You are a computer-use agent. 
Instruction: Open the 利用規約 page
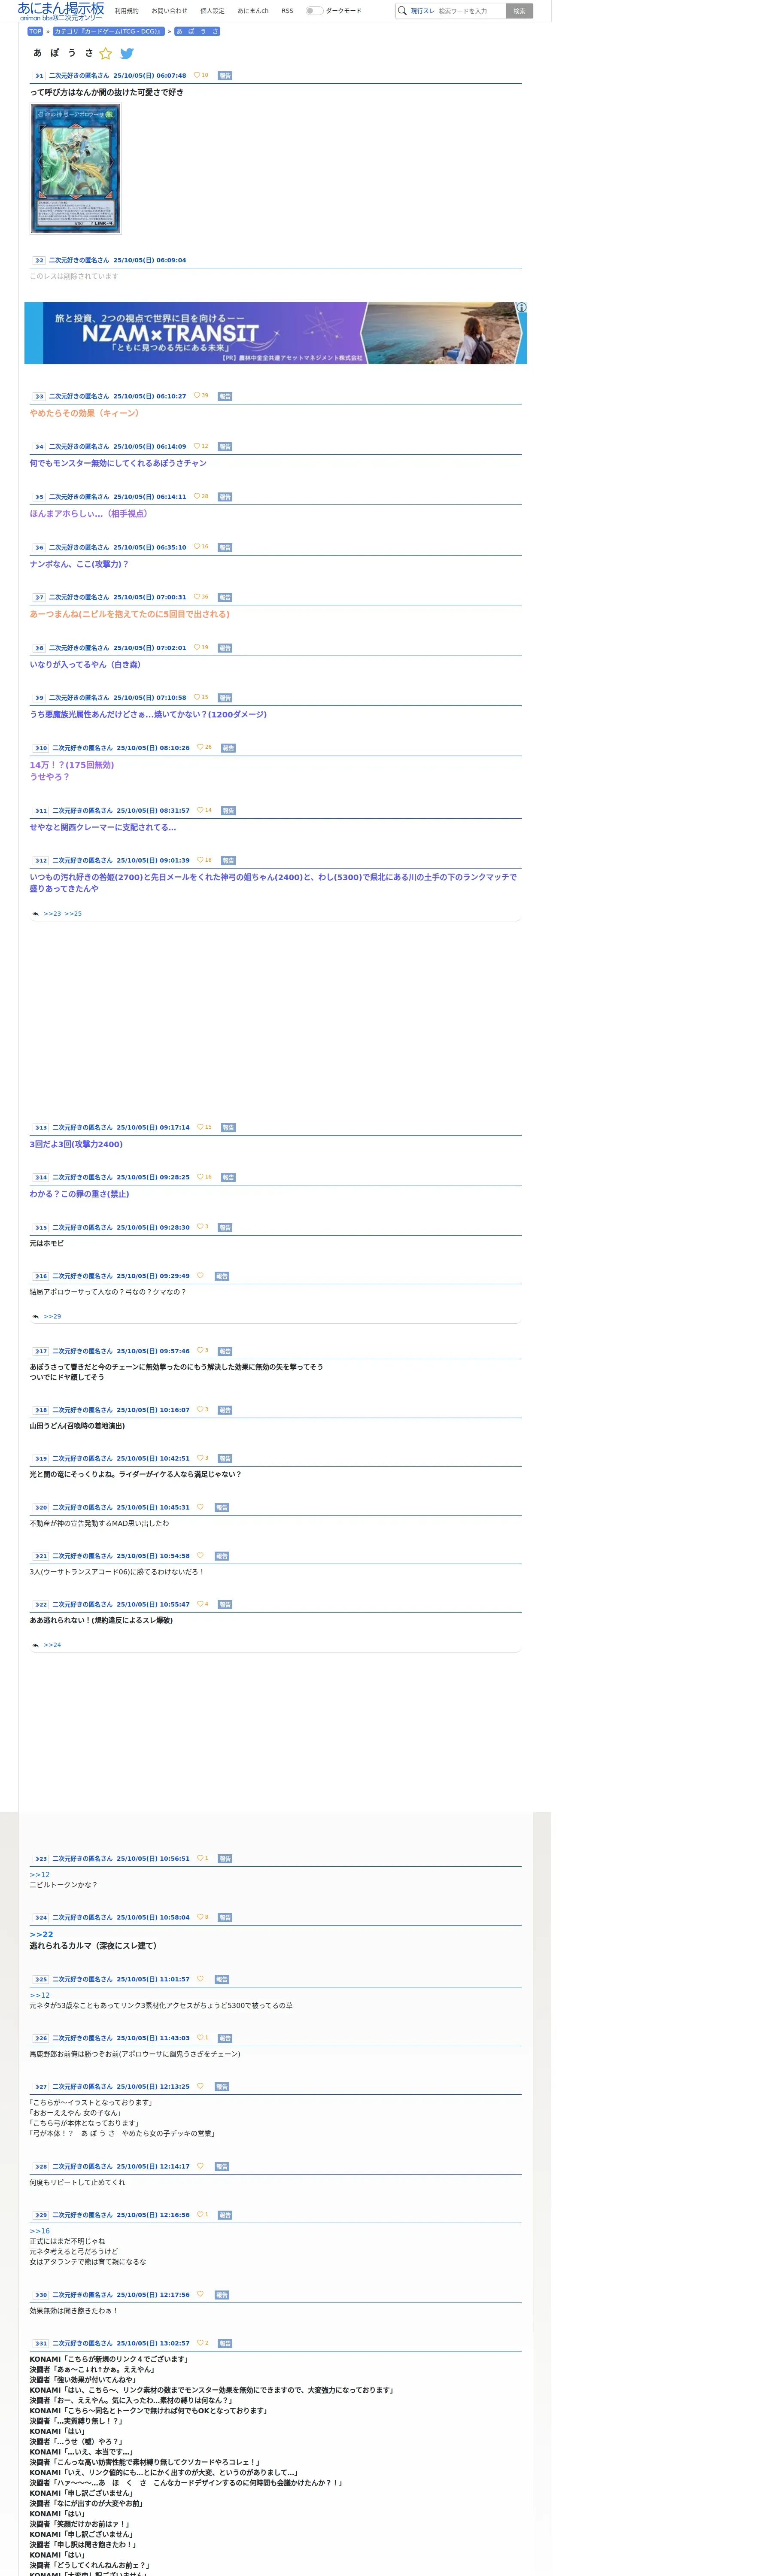click(127, 11)
